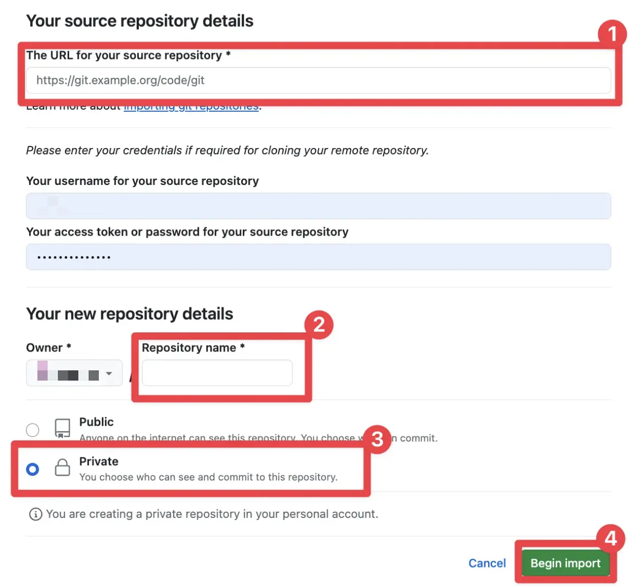Image resolution: width=630 pixels, height=586 pixels.
Task: Click the "Private" visibility option label
Action: [x=99, y=462]
